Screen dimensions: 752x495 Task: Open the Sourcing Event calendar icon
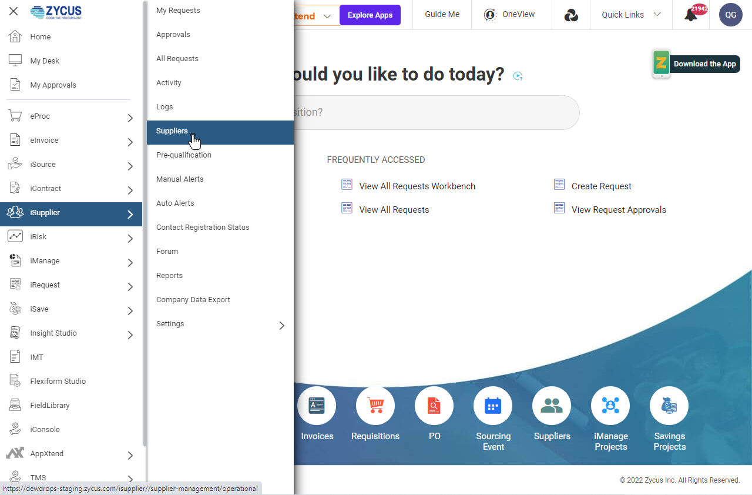493,406
